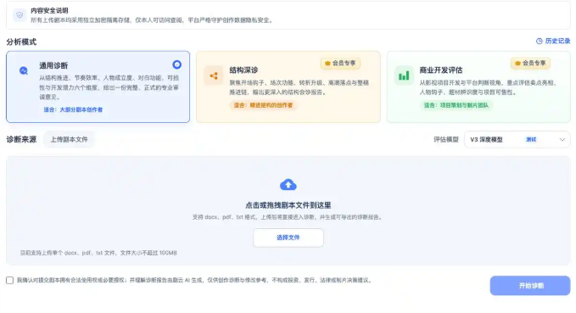Screen dimensions: 576x313
Task: Start diagnosis with 开始诊断 button
Action: pos(530,286)
